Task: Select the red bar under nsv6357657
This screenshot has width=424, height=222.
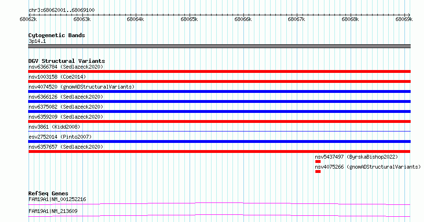Action: [x=219, y=151]
